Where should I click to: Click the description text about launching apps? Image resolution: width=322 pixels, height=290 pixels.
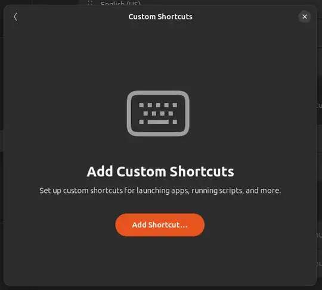coord(160,191)
